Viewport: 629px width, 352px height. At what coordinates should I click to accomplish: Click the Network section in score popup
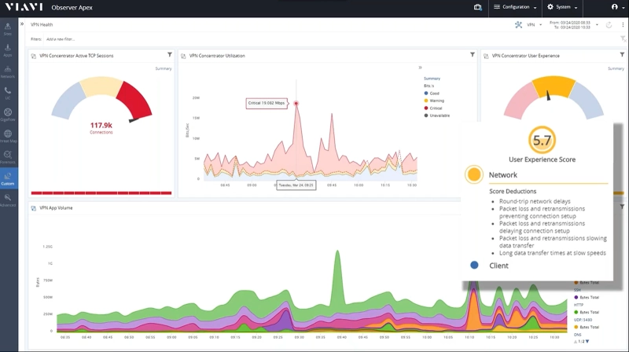503,175
